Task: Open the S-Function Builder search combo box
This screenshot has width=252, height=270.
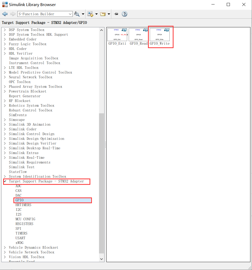Action: 45,14
